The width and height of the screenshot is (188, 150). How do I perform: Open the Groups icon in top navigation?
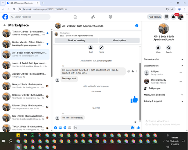(x=111, y=17)
